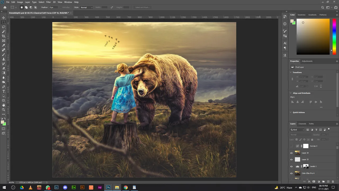Select the Gradient tool
The width and height of the screenshot is (339, 191).
[4, 73]
